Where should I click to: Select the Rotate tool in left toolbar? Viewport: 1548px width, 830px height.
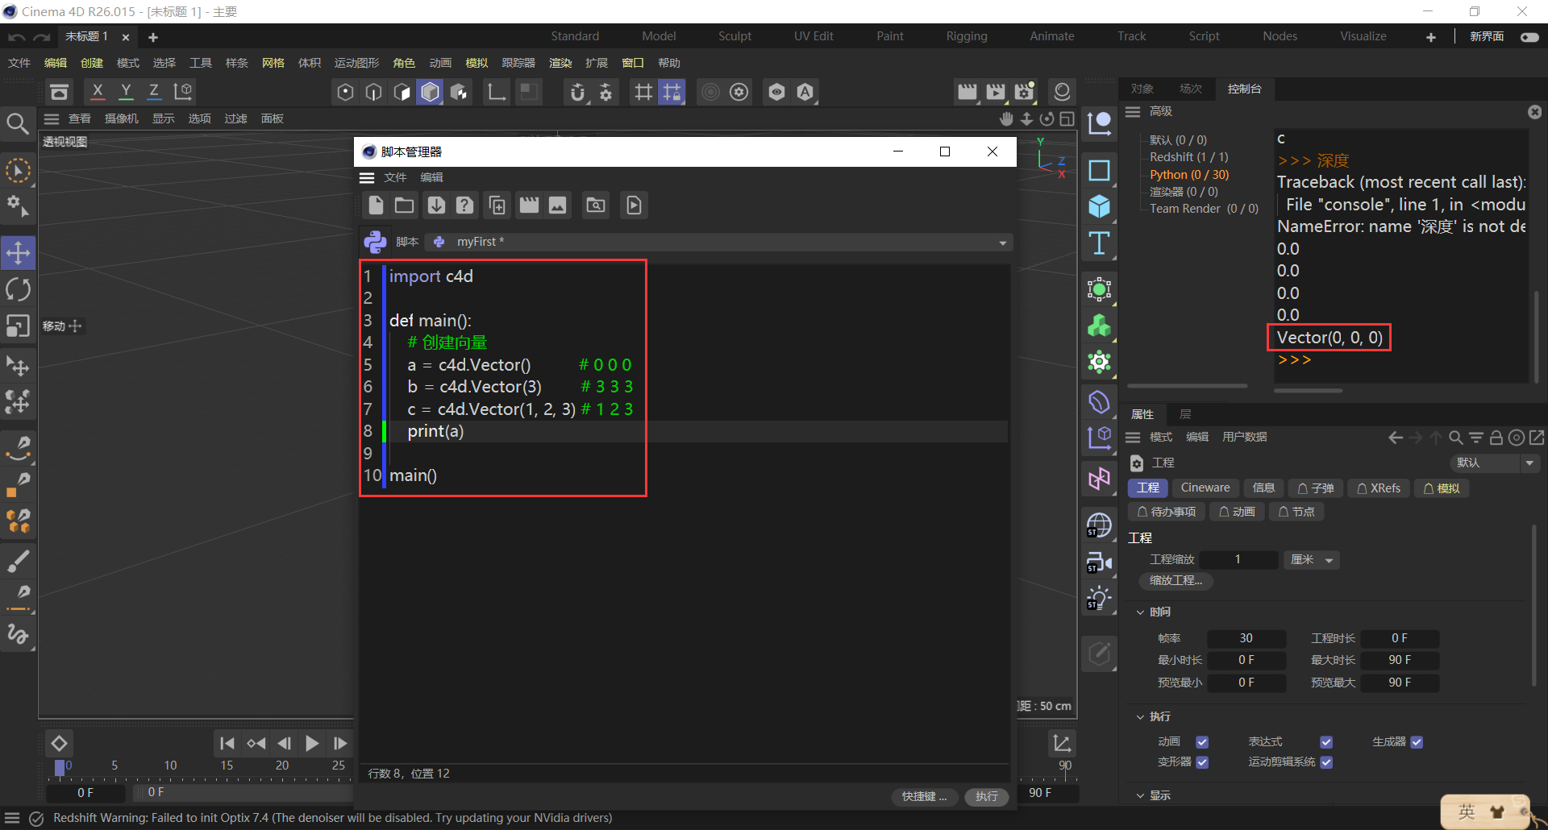coord(18,289)
